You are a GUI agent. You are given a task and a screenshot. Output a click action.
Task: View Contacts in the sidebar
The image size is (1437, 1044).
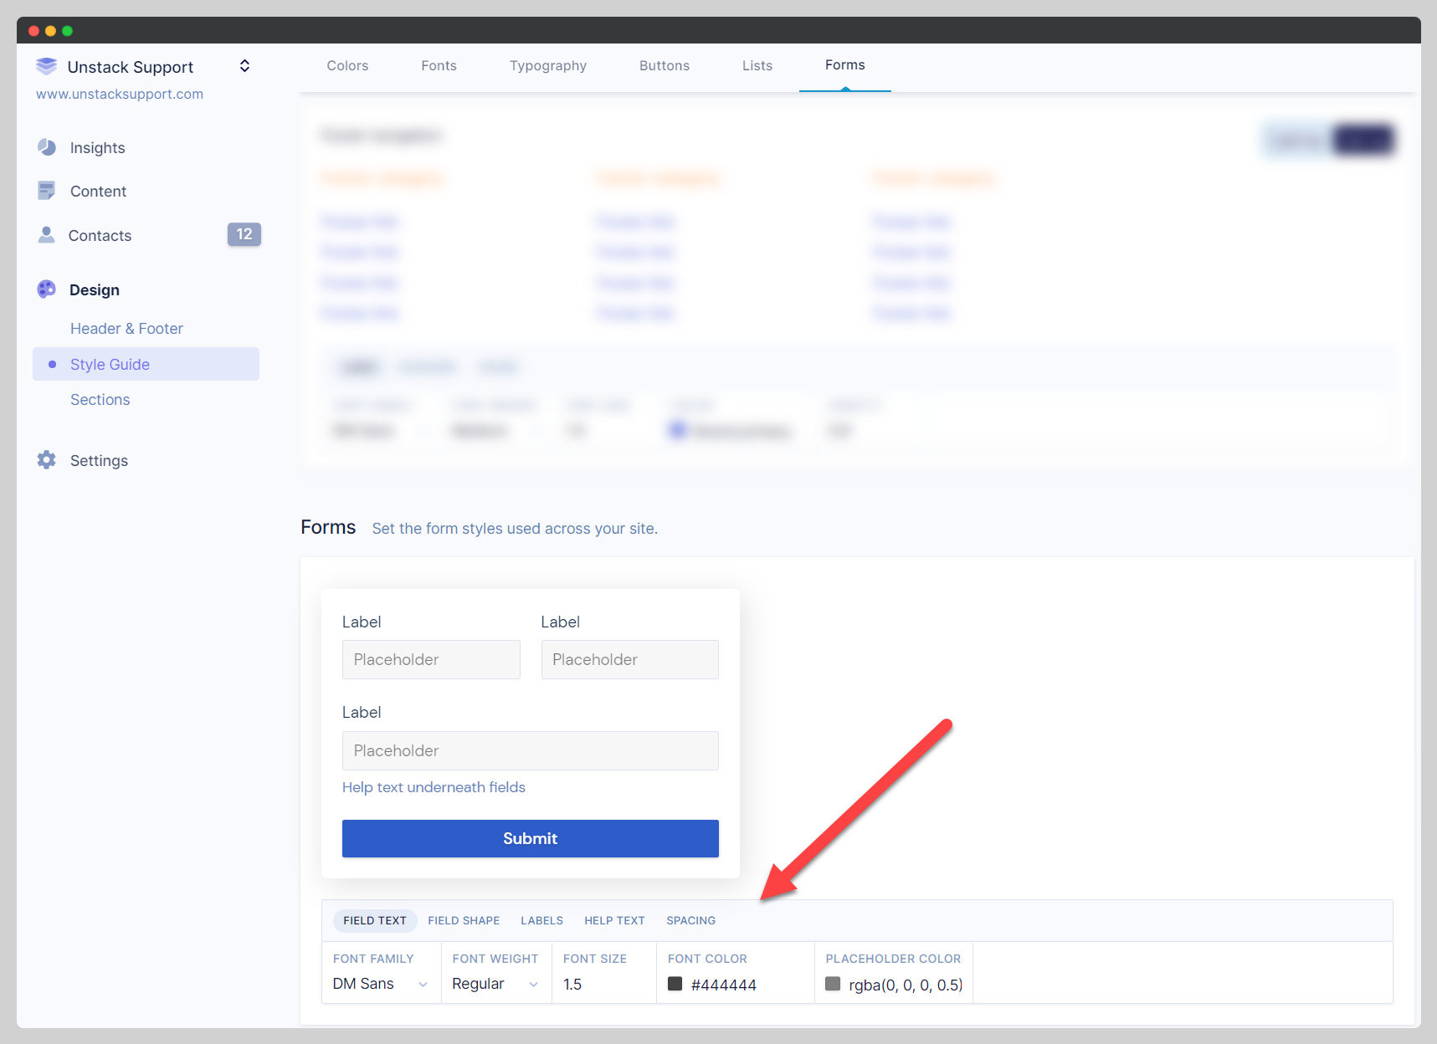point(100,235)
